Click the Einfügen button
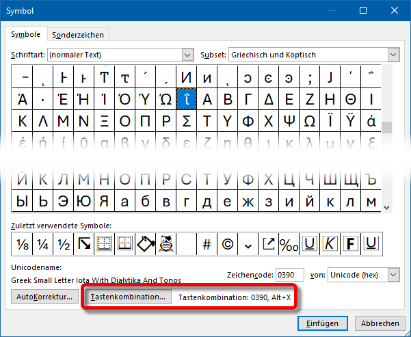This screenshot has width=411, height=337. tap(322, 323)
